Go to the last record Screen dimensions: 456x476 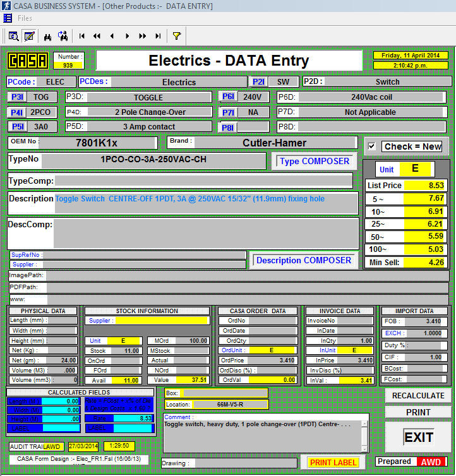coord(158,36)
